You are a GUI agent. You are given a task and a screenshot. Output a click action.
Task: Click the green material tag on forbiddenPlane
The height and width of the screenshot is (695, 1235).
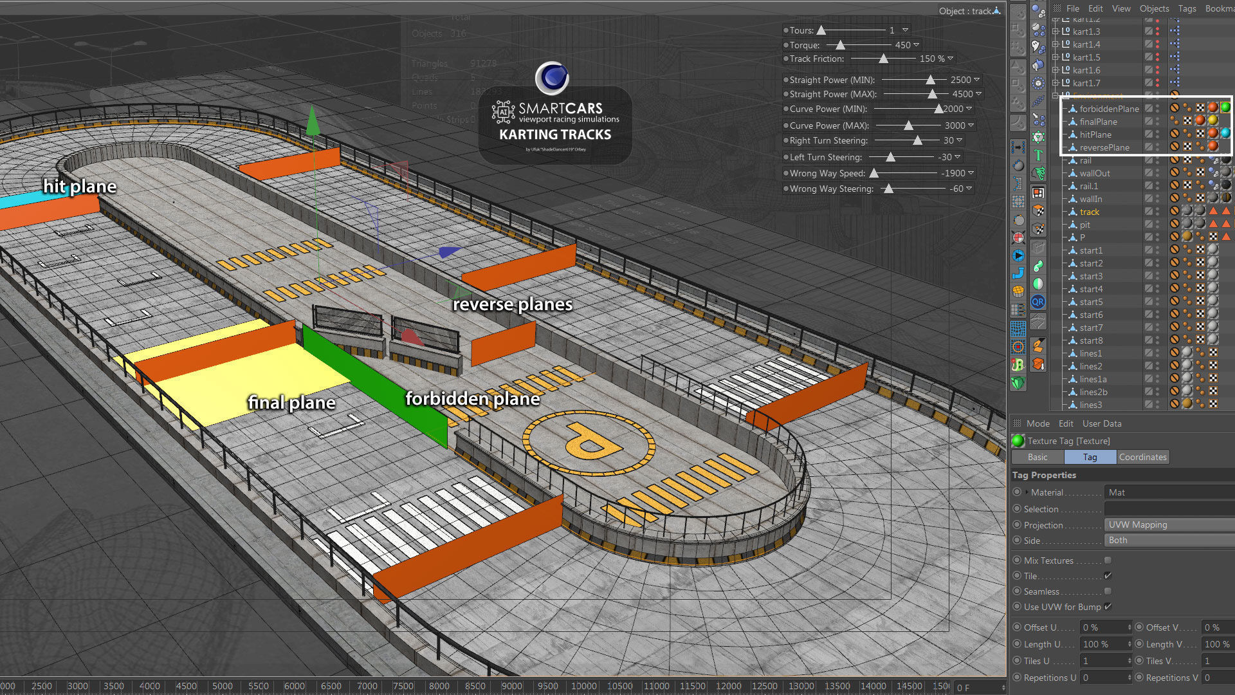(x=1225, y=108)
